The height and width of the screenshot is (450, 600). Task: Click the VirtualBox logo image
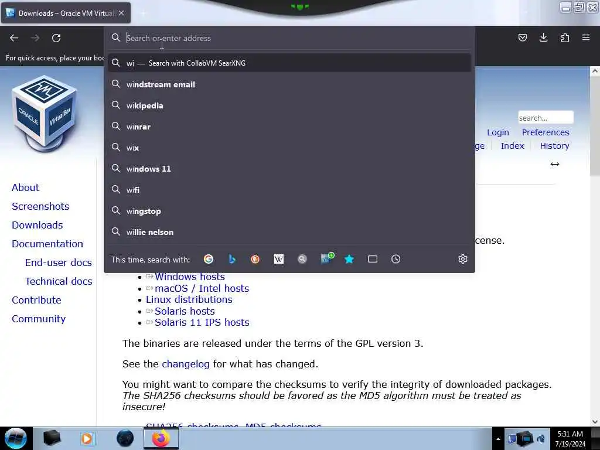coord(45,114)
